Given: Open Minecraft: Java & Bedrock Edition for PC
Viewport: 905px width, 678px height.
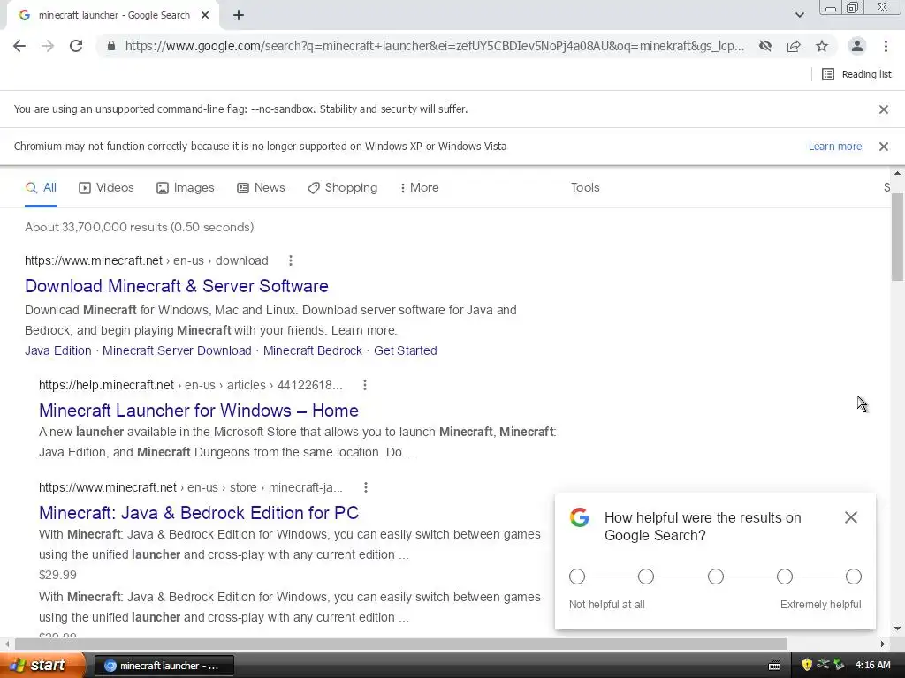Looking at the screenshot, I should (199, 513).
